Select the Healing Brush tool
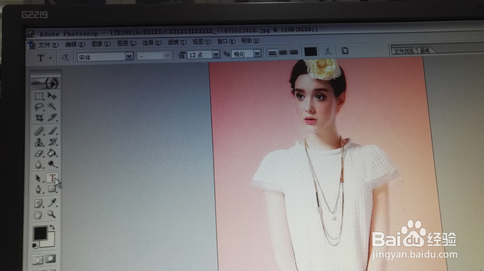 [x=39, y=131]
